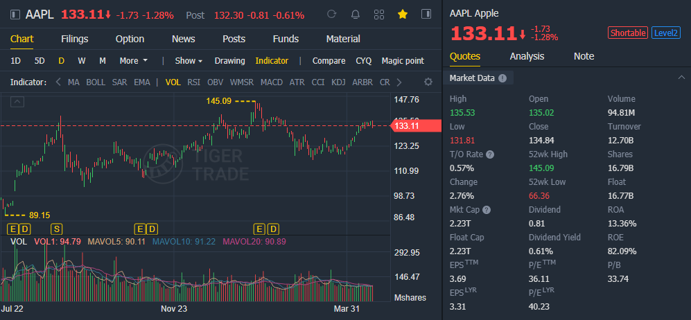The image size is (691, 320).
Task: Select 1D timeframe
Action: 15,61
